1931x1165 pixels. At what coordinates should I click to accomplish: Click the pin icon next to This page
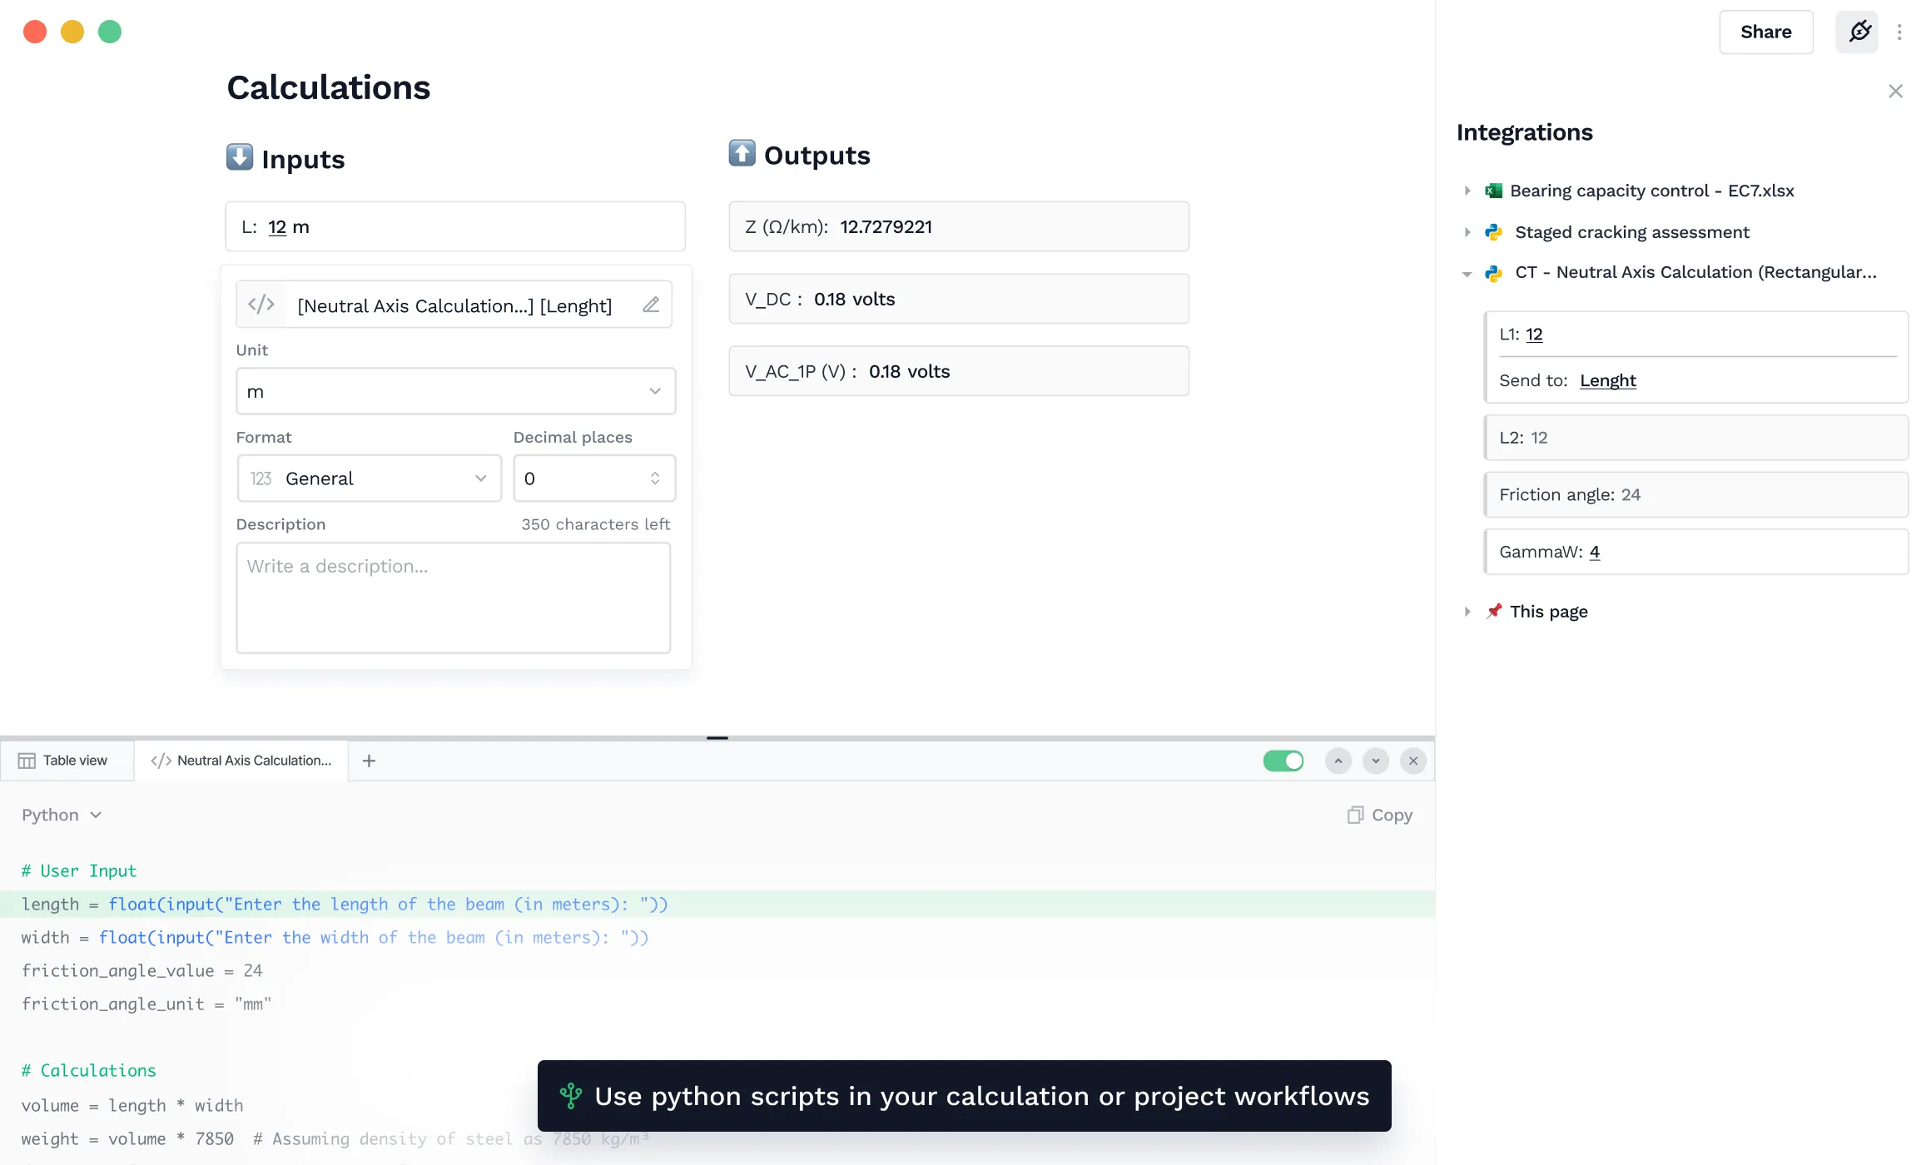pos(1494,610)
